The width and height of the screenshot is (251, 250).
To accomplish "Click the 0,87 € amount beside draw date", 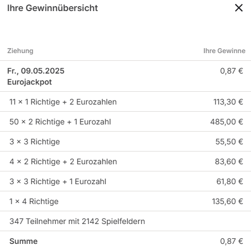I will pyautogui.click(x=232, y=71).
